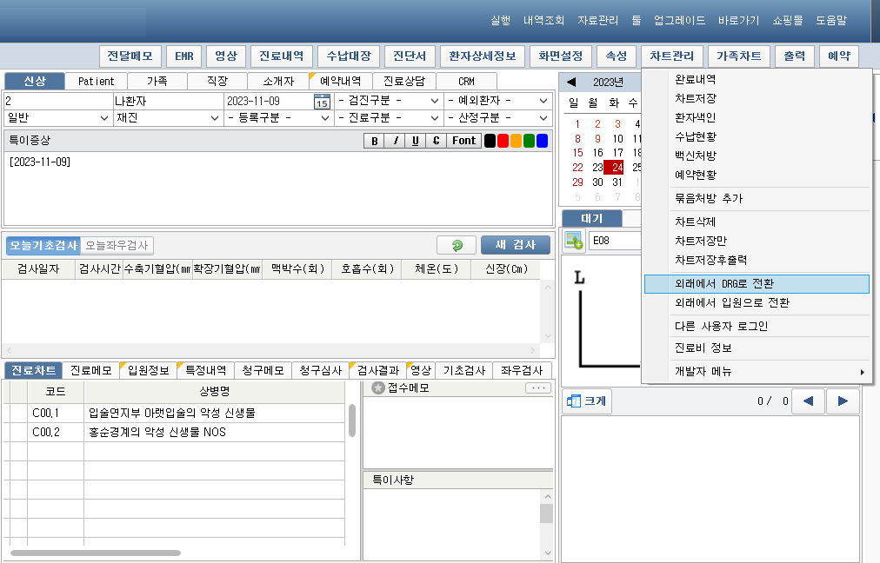Viewport: 880px width, 563px height.
Task: Click the 새 검사 button
Action: 515,246
